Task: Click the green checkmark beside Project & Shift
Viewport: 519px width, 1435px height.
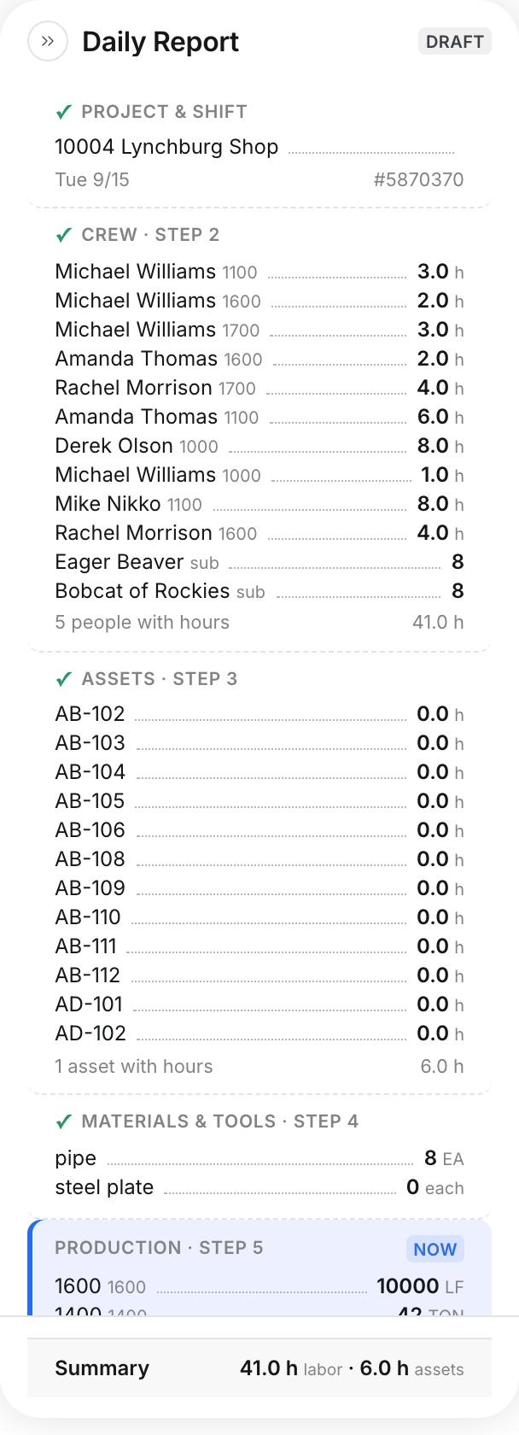Action: tap(63, 112)
